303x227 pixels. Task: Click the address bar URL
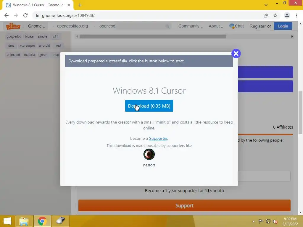point(68,15)
